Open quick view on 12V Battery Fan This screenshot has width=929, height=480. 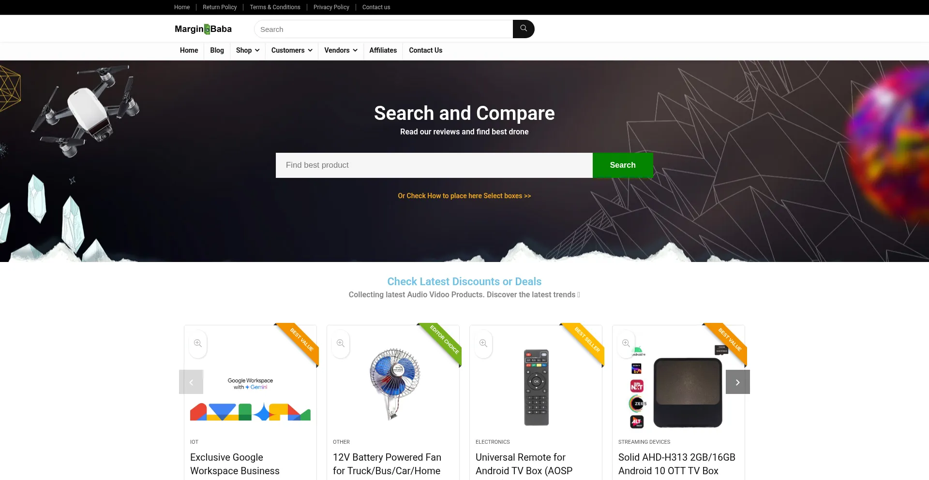(x=341, y=344)
